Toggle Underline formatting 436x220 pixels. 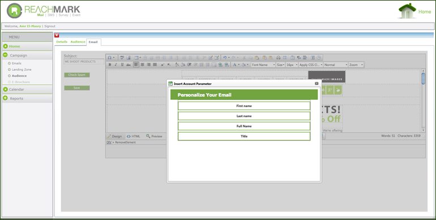click(x=122, y=65)
